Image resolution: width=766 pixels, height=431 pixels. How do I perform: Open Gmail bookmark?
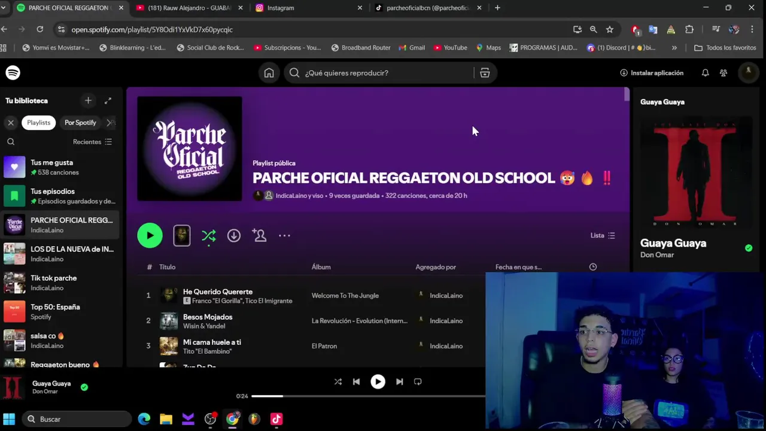coord(411,48)
